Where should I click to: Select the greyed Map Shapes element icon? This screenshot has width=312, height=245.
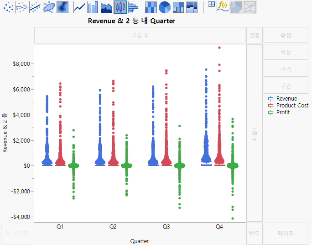pos(236,7)
